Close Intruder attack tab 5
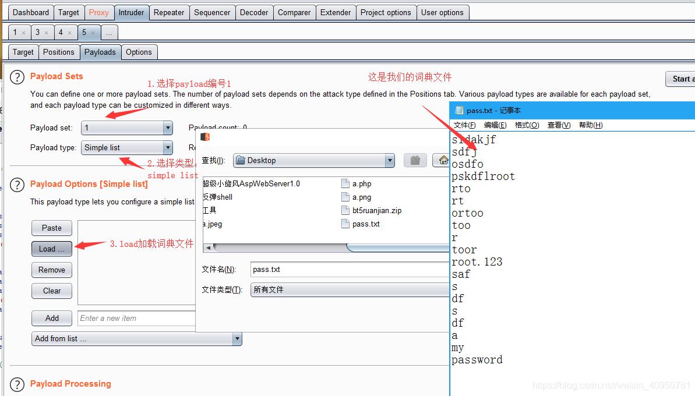The width and height of the screenshot is (695, 396). coord(93,33)
